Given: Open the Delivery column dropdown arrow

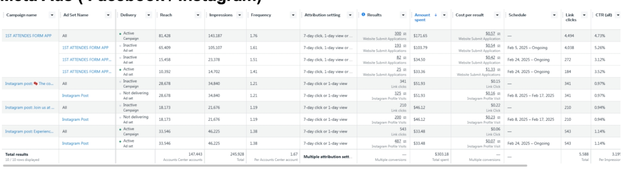Looking at the screenshot, I should point(149,15).
